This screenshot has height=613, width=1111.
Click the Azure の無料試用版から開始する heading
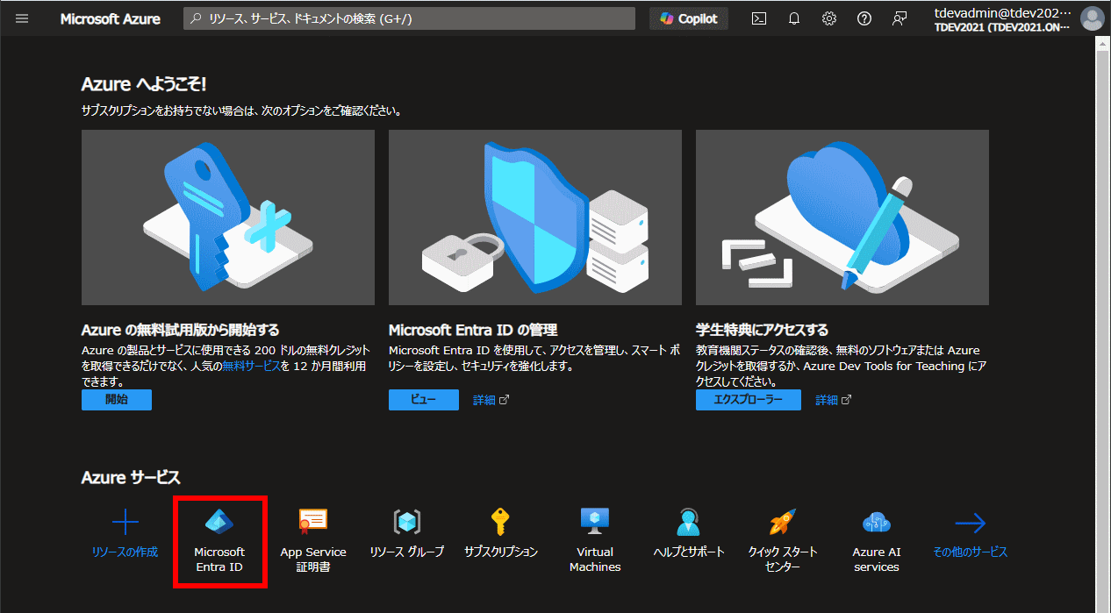[x=180, y=330]
